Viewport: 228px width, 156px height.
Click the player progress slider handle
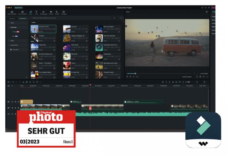(x=135, y=74)
